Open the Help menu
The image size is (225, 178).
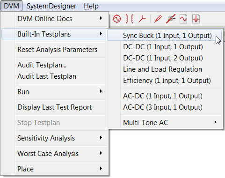coord(91,6)
